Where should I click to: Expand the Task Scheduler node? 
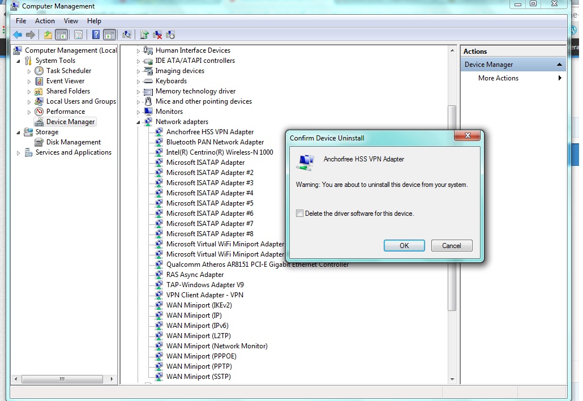pos(29,71)
